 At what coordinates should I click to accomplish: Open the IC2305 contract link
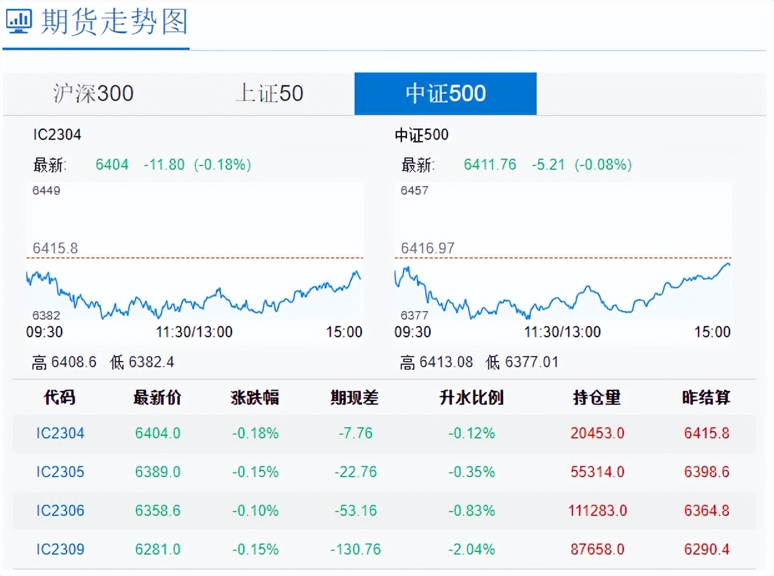(x=61, y=472)
